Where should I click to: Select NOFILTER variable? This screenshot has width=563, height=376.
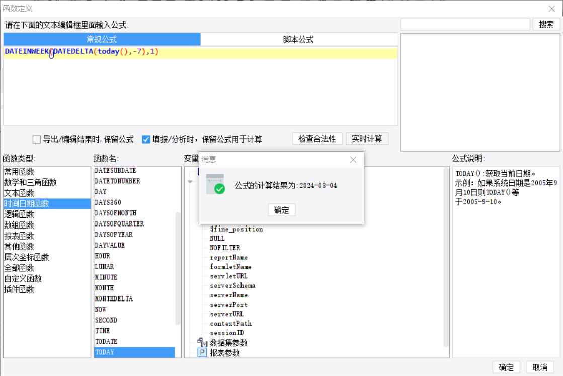[x=225, y=248]
